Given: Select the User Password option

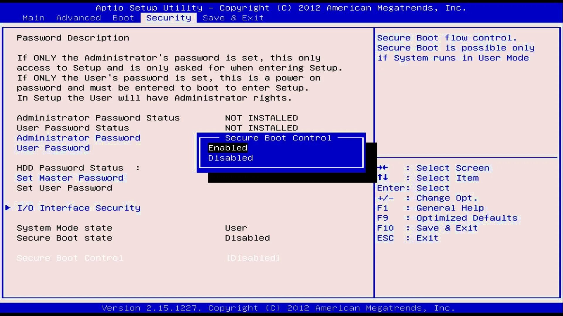Looking at the screenshot, I should (x=53, y=148).
